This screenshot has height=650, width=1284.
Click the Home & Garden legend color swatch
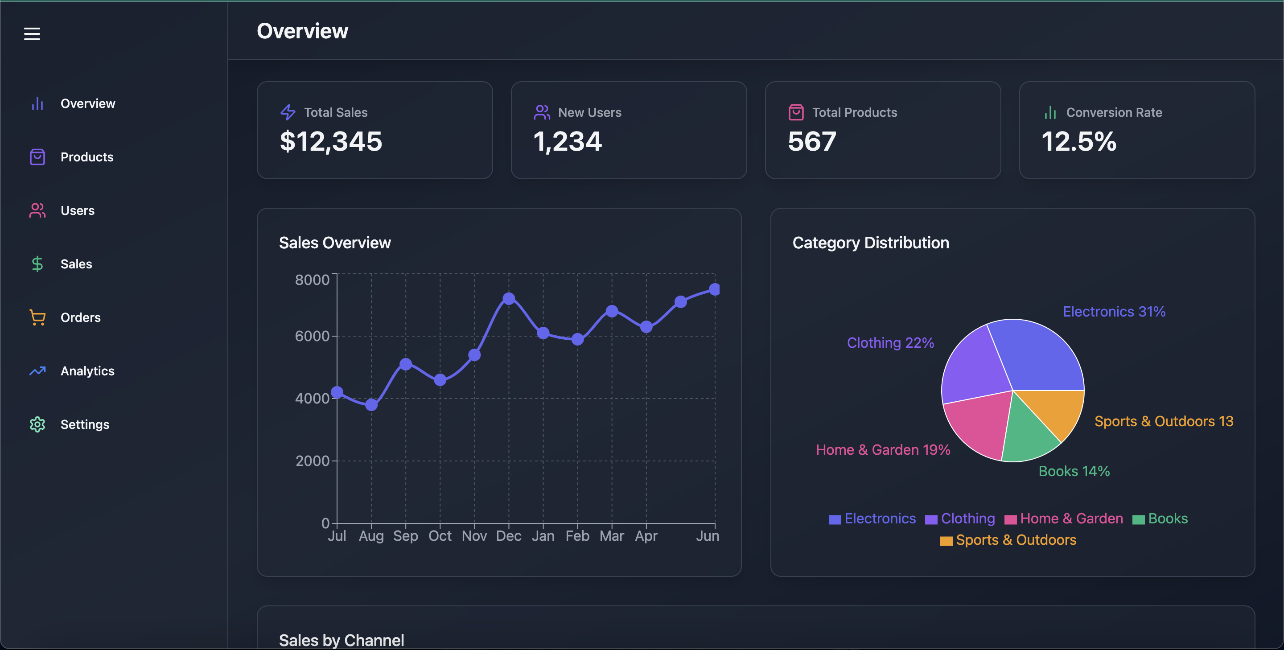(1010, 519)
